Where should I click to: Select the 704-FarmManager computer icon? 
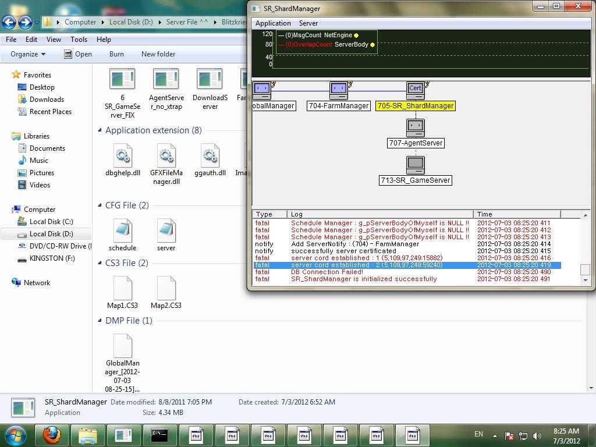click(338, 90)
